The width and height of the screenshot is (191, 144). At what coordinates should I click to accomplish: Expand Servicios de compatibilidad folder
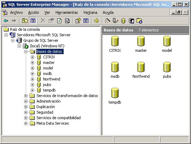pyautogui.click(x=26, y=118)
